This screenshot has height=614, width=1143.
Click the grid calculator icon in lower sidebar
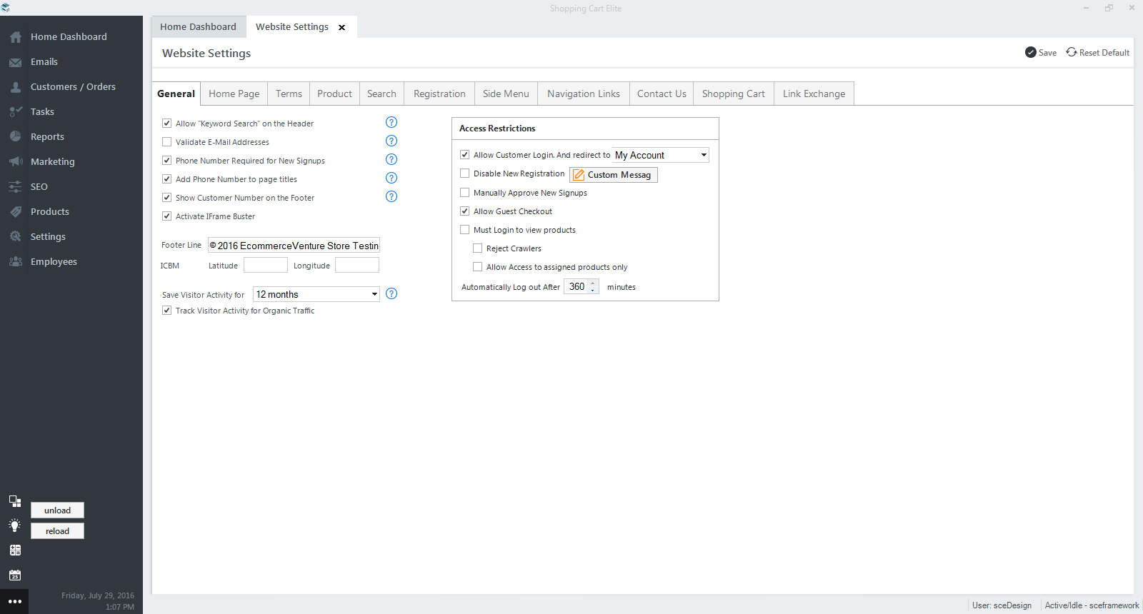(15, 550)
